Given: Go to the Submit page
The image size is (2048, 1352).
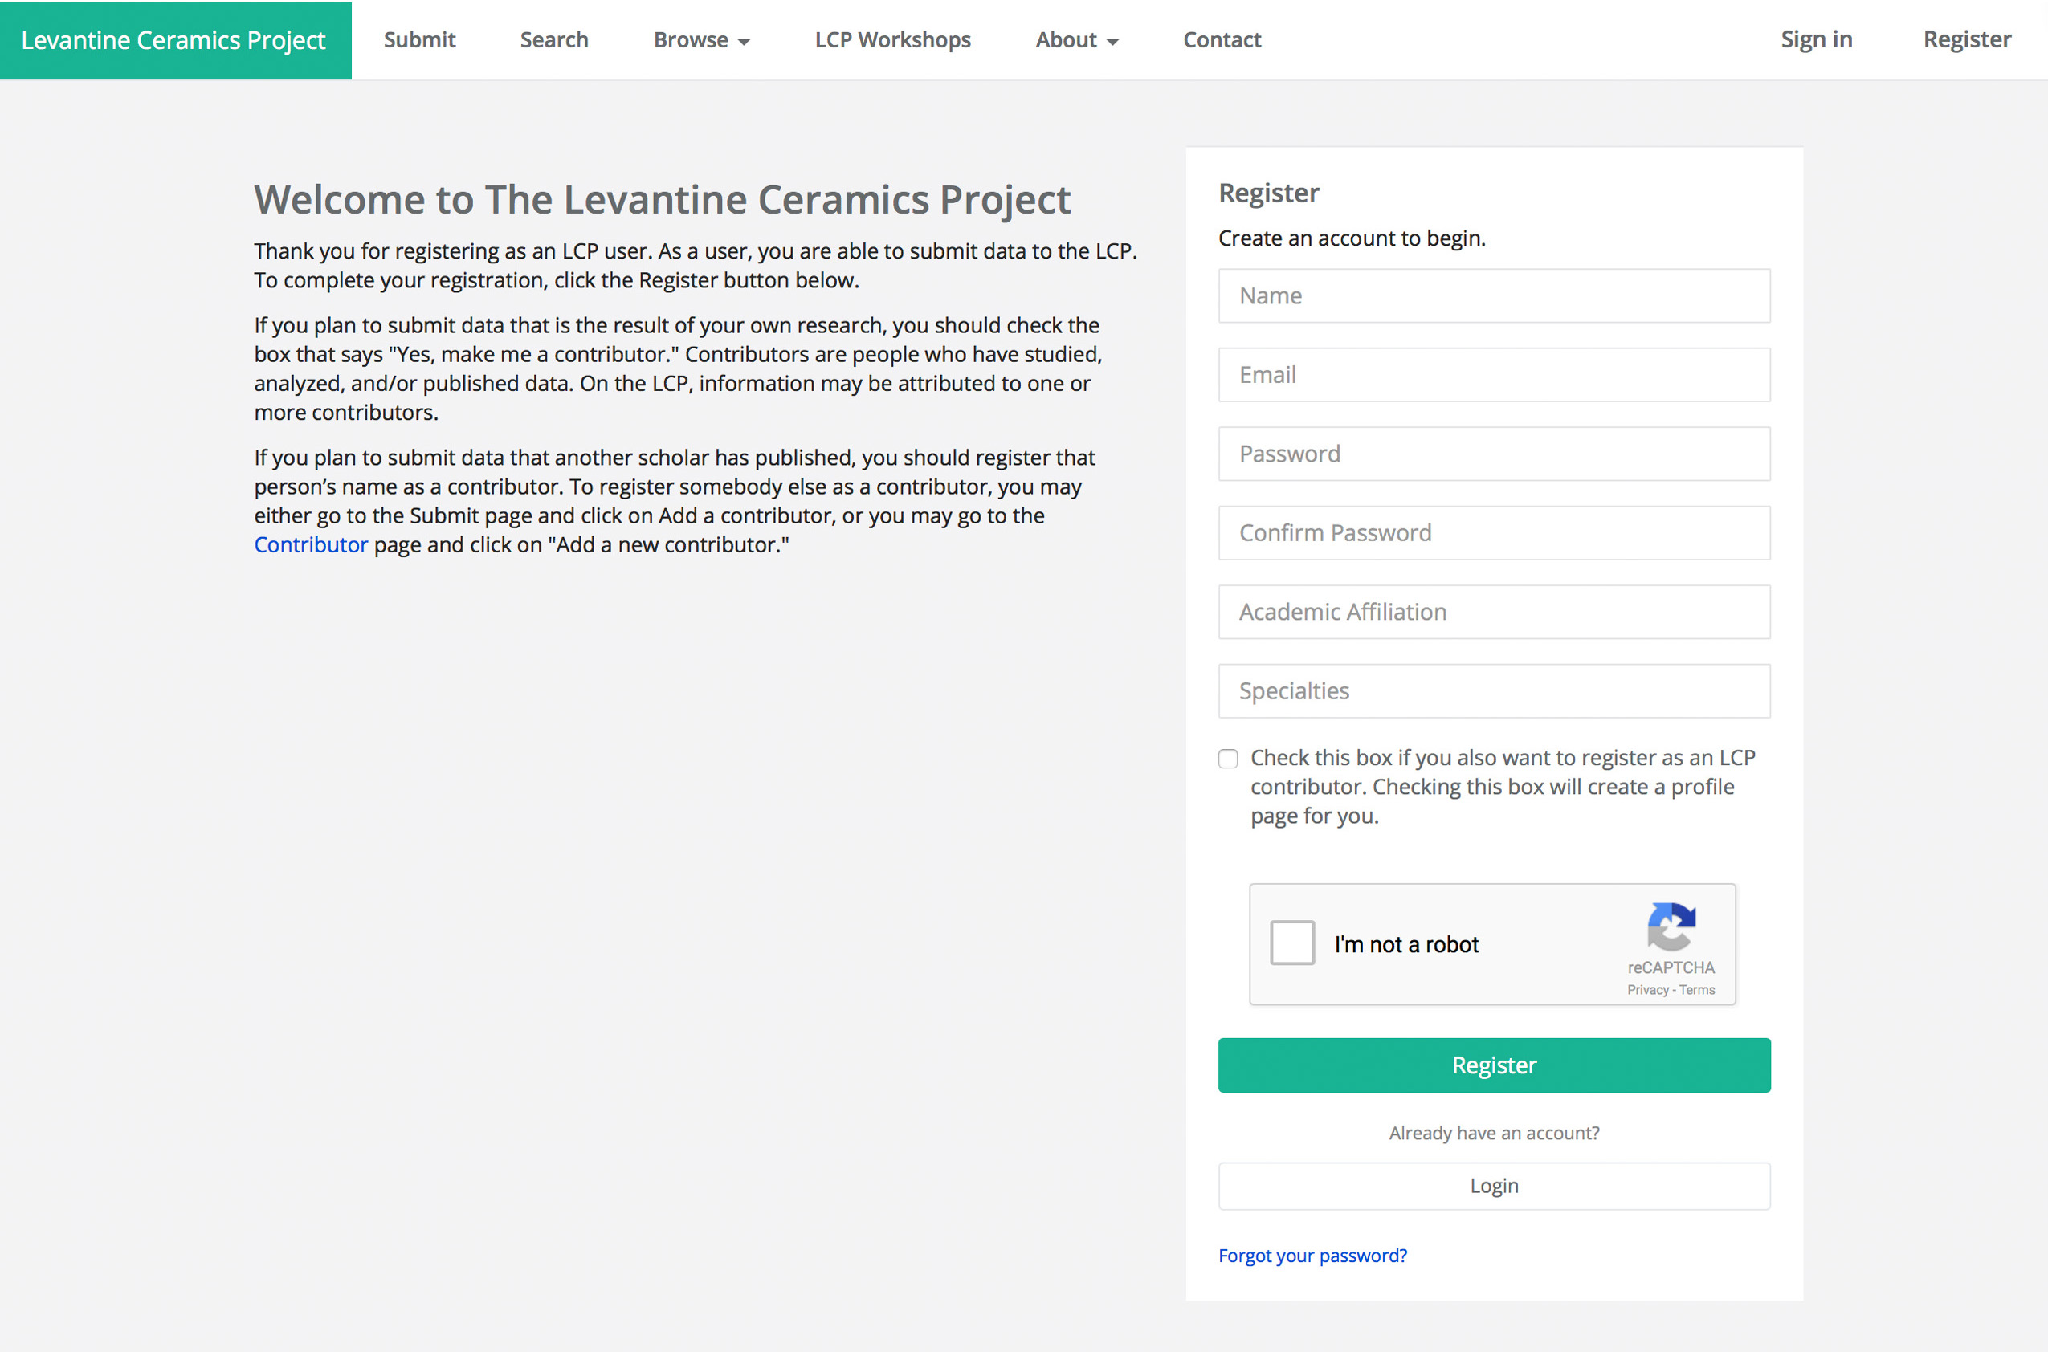Looking at the screenshot, I should click(419, 39).
